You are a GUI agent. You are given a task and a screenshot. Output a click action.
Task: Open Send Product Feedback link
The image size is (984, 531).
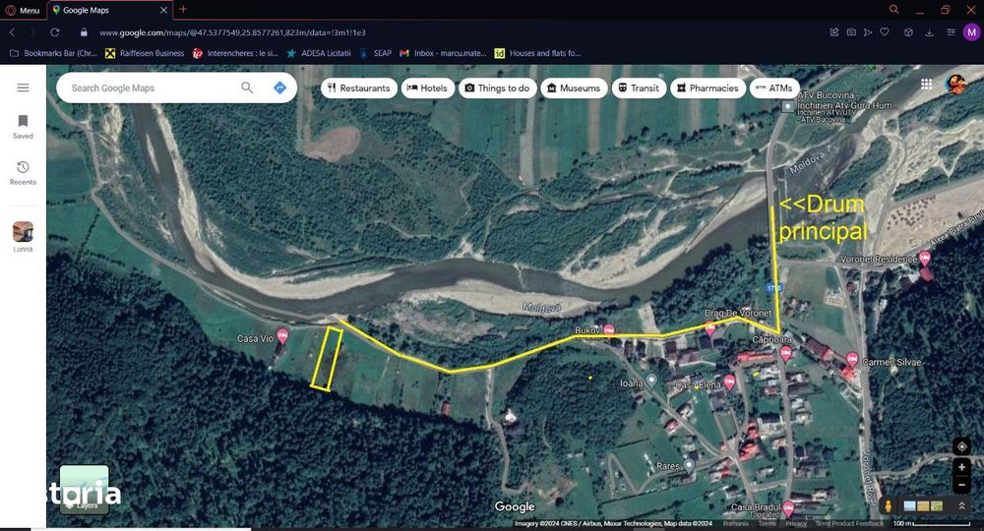849,523
